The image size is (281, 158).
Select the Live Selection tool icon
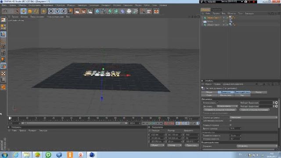(17, 11)
